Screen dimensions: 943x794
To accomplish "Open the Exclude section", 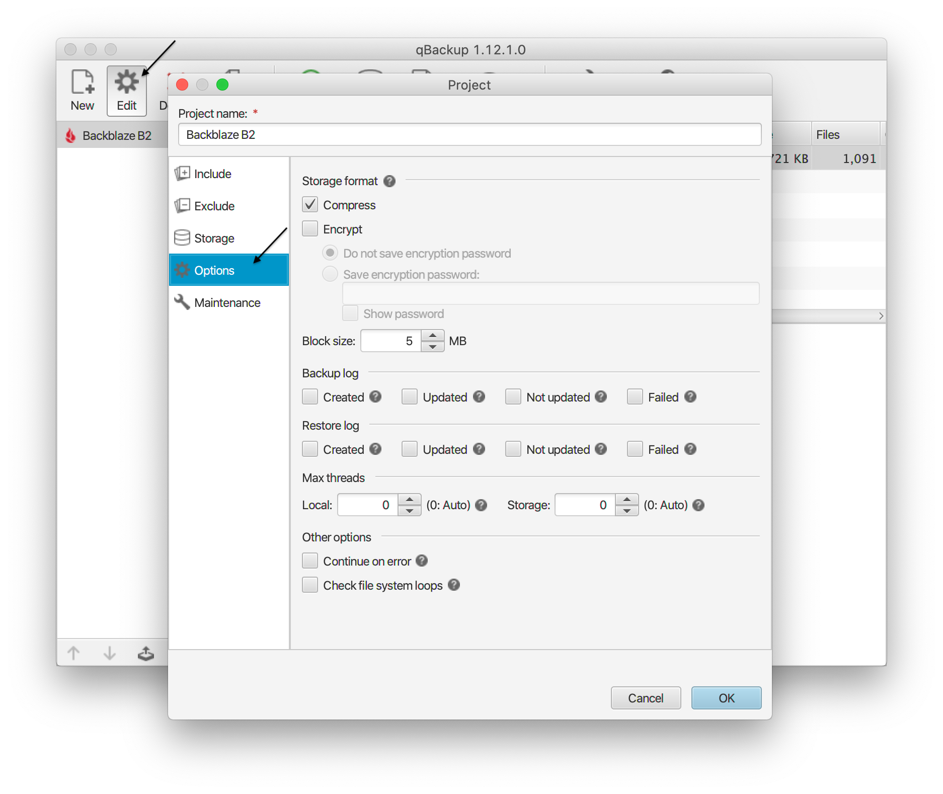I will tap(229, 206).
